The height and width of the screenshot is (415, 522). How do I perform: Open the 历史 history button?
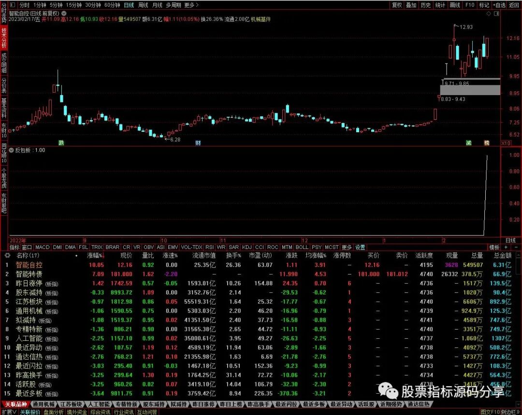click(426, 5)
